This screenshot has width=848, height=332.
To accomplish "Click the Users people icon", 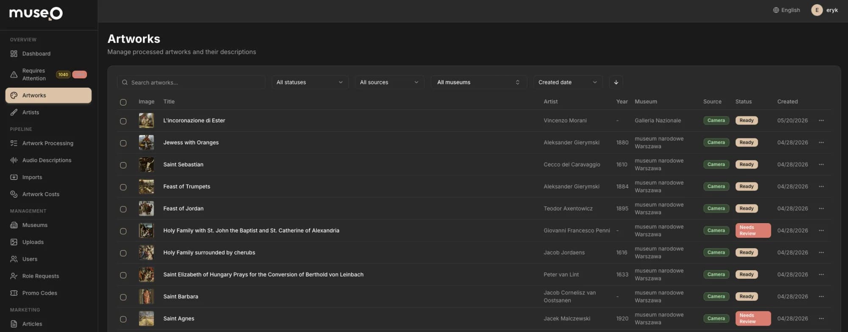I will [x=14, y=259].
